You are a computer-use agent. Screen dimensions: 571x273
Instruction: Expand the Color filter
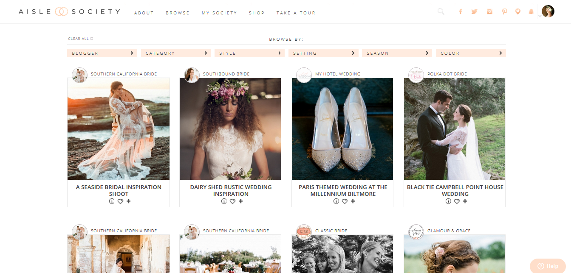(471, 53)
